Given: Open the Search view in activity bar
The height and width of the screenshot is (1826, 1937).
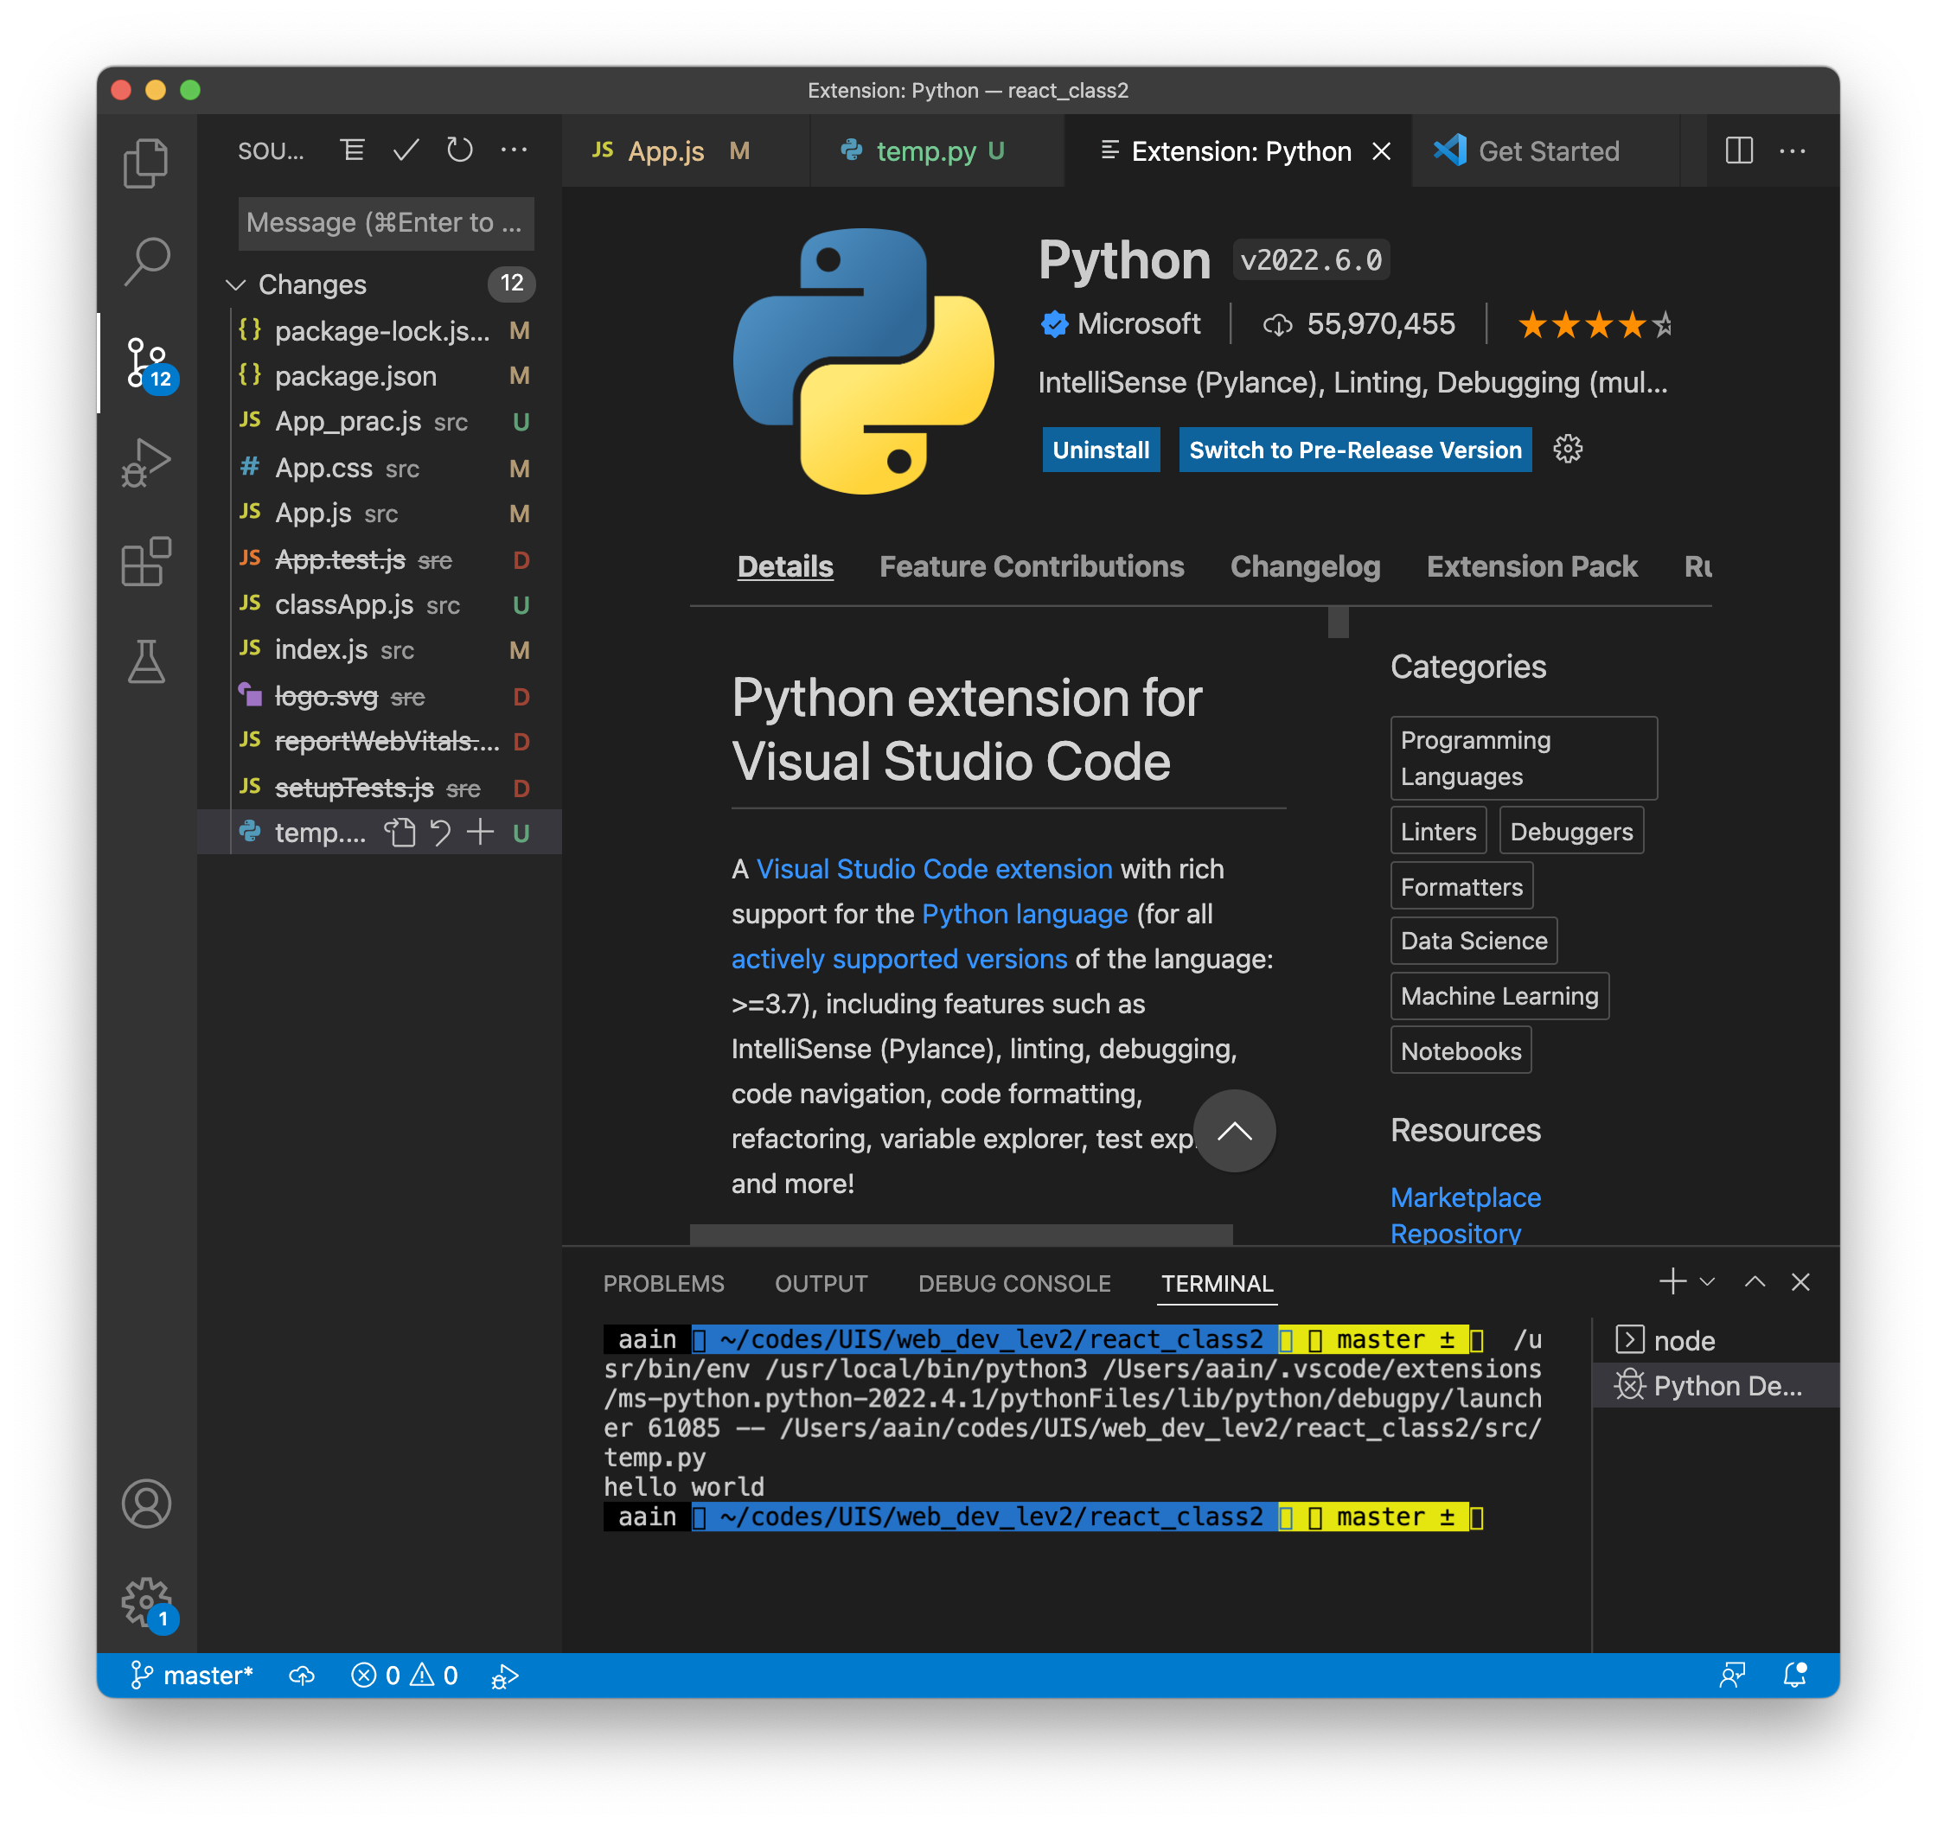Looking at the screenshot, I should (146, 261).
